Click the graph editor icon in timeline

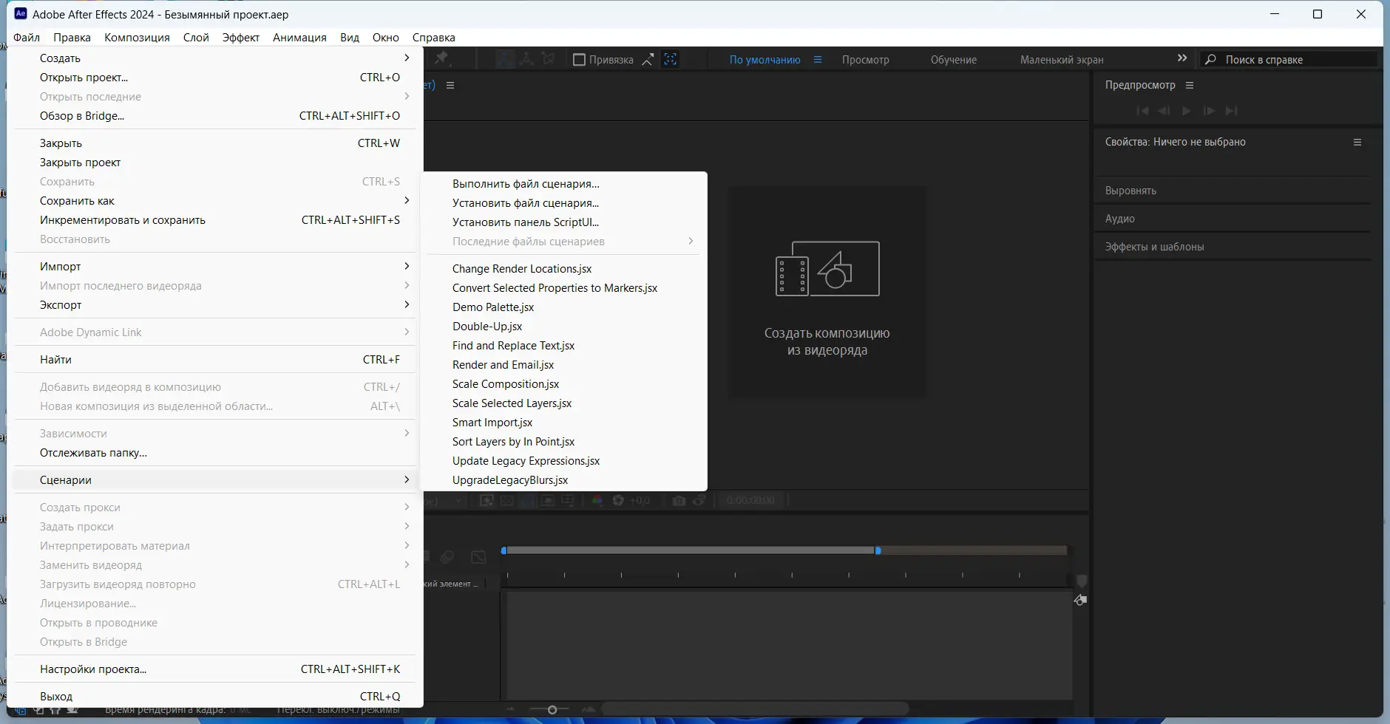coord(479,557)
